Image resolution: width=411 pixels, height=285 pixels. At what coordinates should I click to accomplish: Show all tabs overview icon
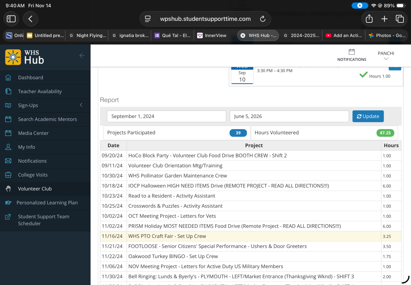tap(399, 19)
